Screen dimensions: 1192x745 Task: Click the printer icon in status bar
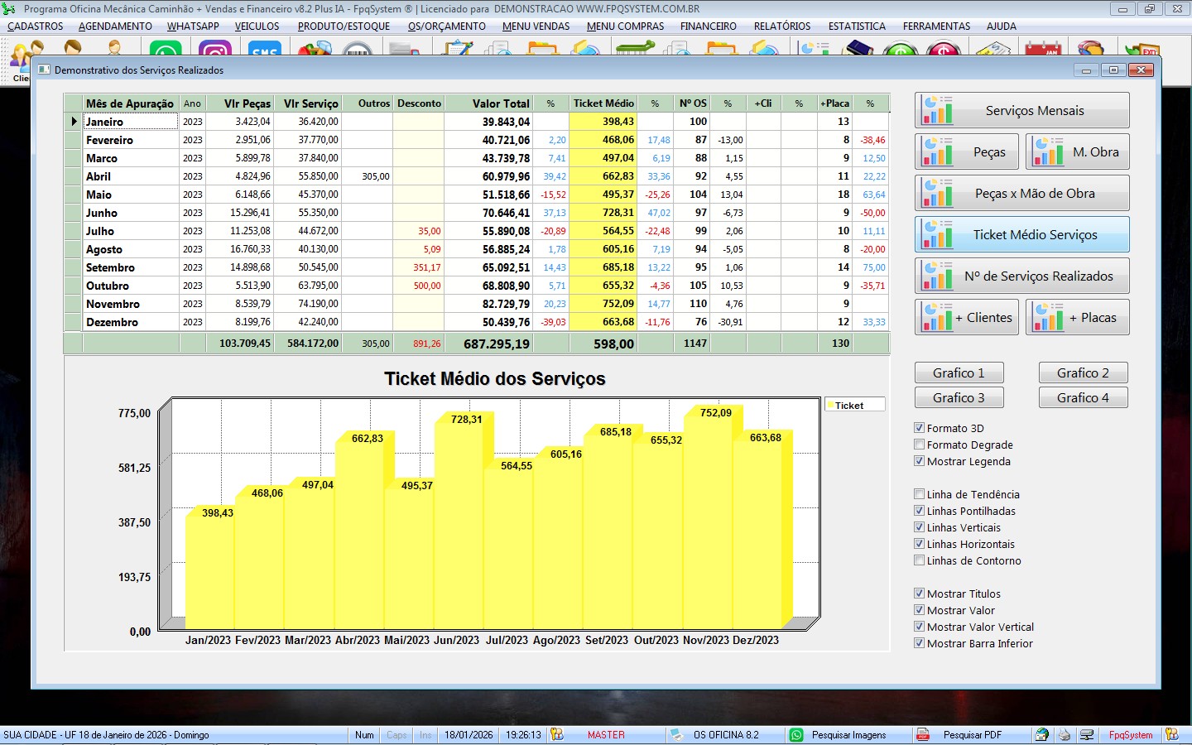click(1065, 734)
